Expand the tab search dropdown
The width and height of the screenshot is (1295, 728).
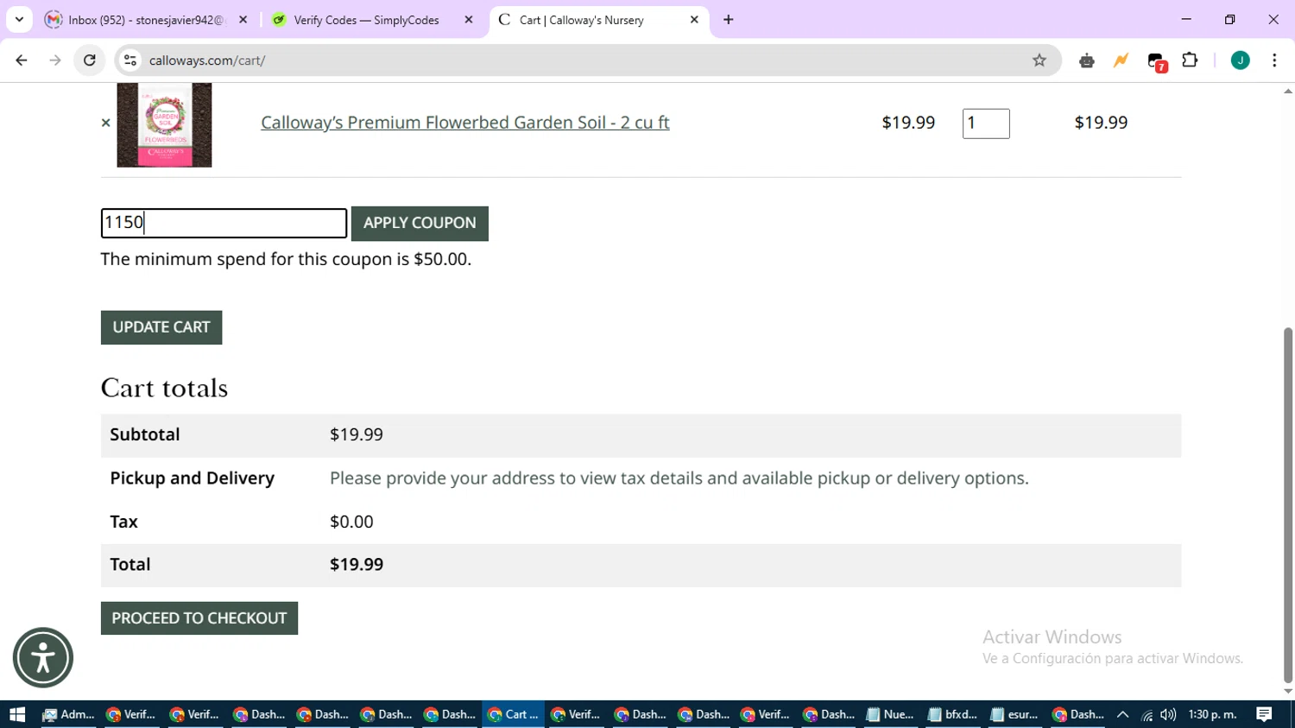(19, 19)
